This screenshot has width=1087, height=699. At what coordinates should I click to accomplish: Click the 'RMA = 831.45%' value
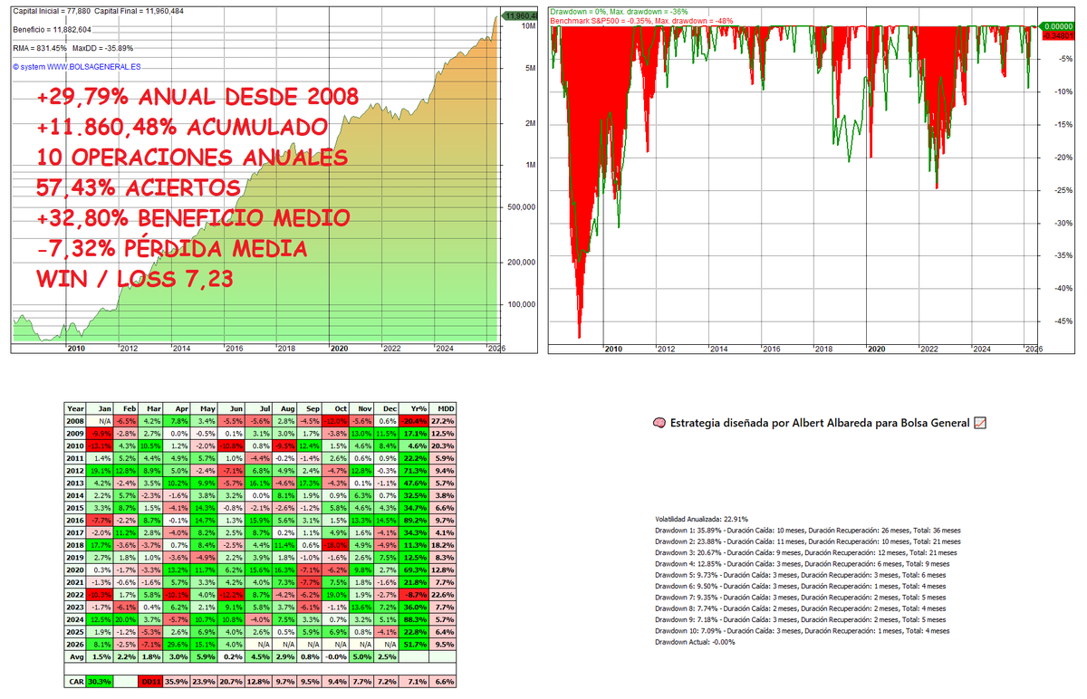pos(39,47)
